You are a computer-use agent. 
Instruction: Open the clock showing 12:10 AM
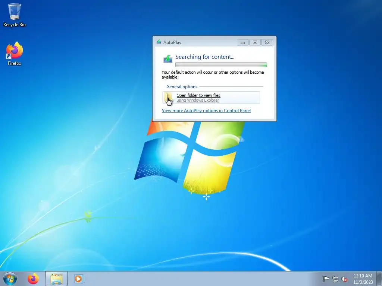pyautogui.click(x=363, y=276)
